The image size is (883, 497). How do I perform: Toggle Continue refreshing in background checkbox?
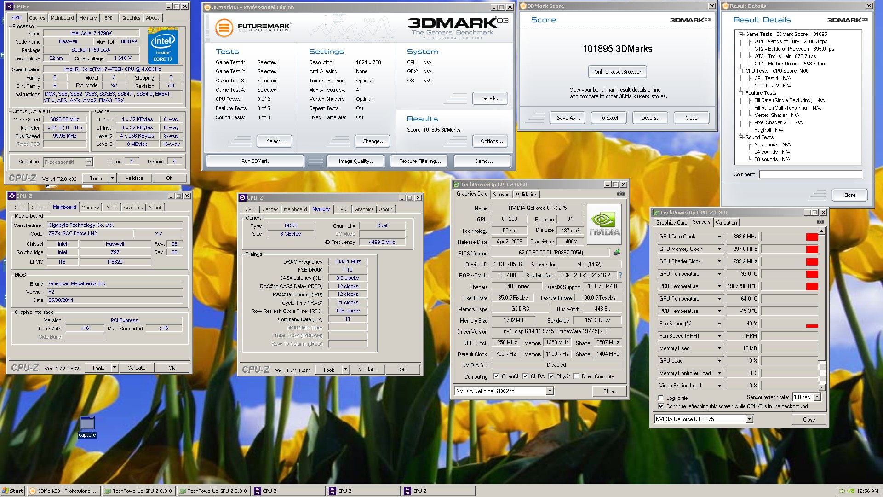coord(661,406)
